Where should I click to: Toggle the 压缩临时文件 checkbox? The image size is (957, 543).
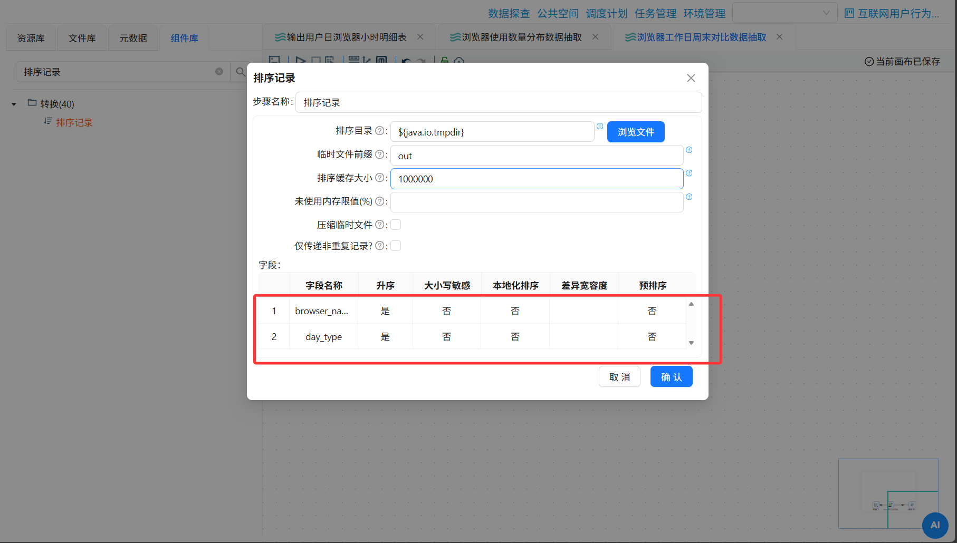tap(396, 225)
